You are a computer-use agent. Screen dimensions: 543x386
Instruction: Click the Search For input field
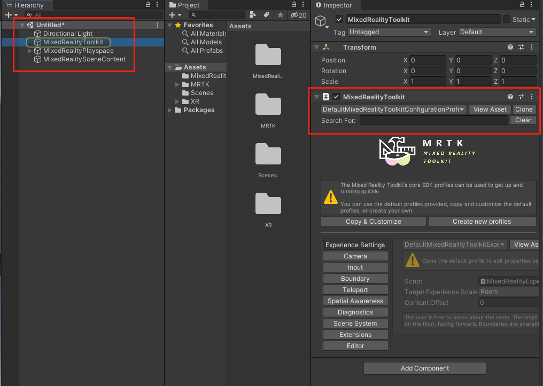point(434,120)
